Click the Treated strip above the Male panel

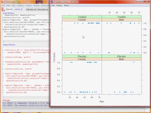tap(121, 17)
